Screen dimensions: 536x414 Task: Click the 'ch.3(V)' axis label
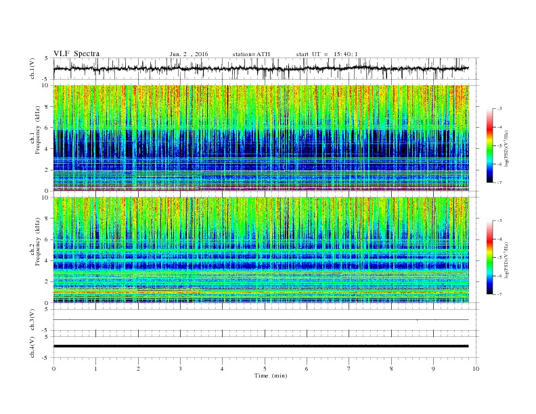[32, 320]
